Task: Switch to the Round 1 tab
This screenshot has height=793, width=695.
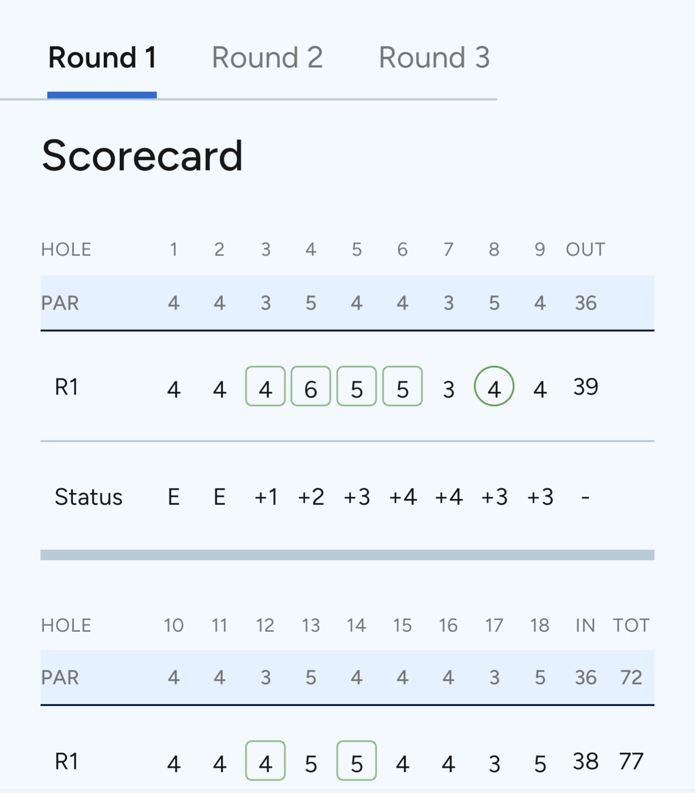Action: 102,58
